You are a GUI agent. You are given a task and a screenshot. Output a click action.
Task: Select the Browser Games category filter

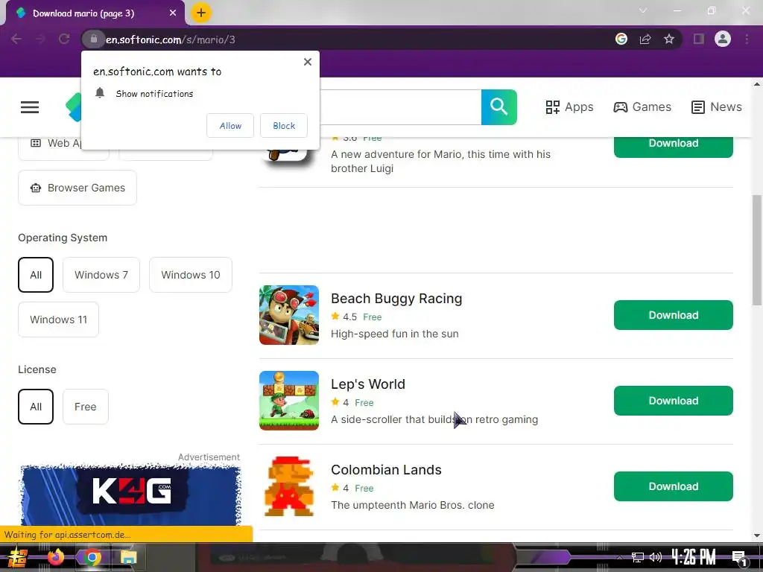[x=77, y=188]
